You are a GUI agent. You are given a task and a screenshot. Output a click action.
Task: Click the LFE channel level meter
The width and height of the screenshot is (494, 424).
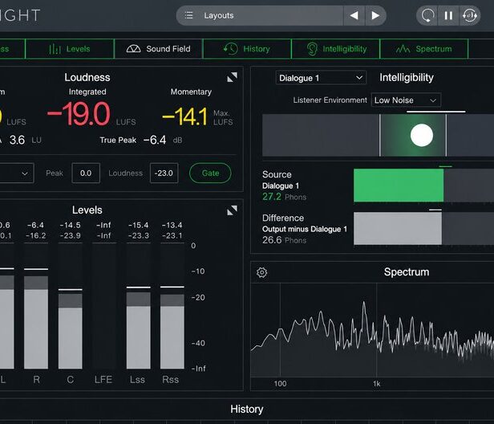pos(104,306)
